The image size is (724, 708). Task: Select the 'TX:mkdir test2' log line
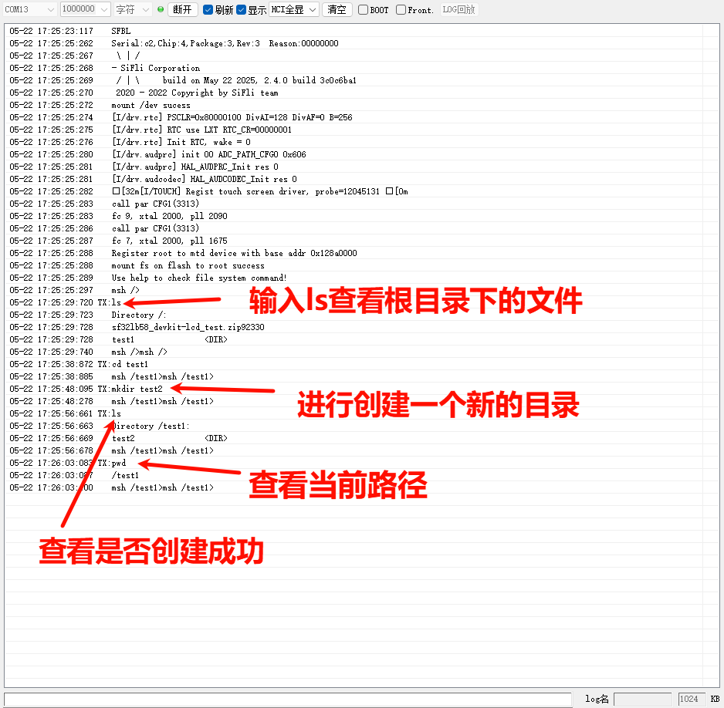point(130,389)
